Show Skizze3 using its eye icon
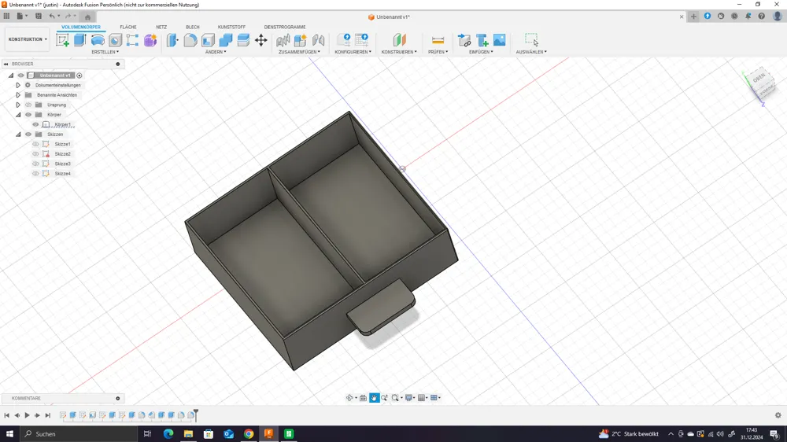This screenshot has width=787, height=442. tap(35, 164)
